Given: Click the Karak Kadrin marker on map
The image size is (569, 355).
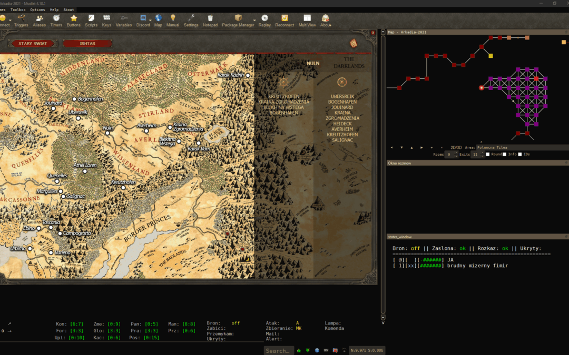Looking at the screenshot, I should (x=248, y=75).
